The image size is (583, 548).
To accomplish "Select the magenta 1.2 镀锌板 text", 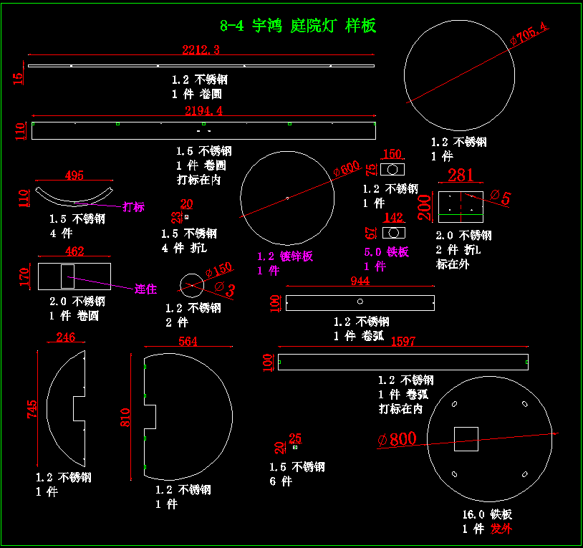I will [285, 256].
